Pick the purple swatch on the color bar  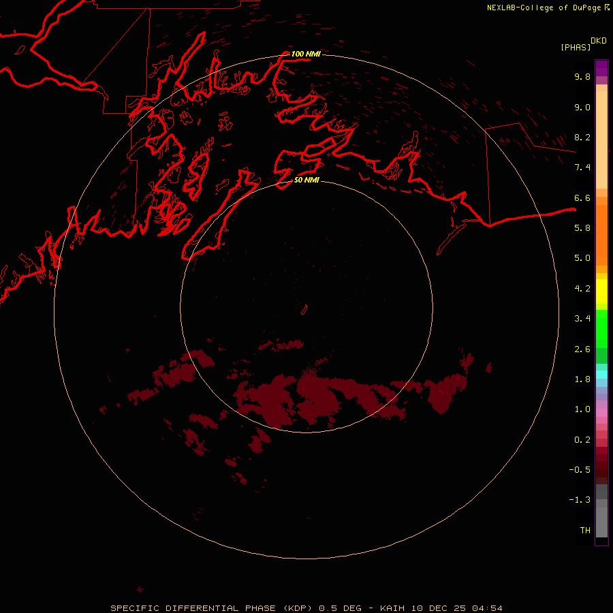pos(601,68)
